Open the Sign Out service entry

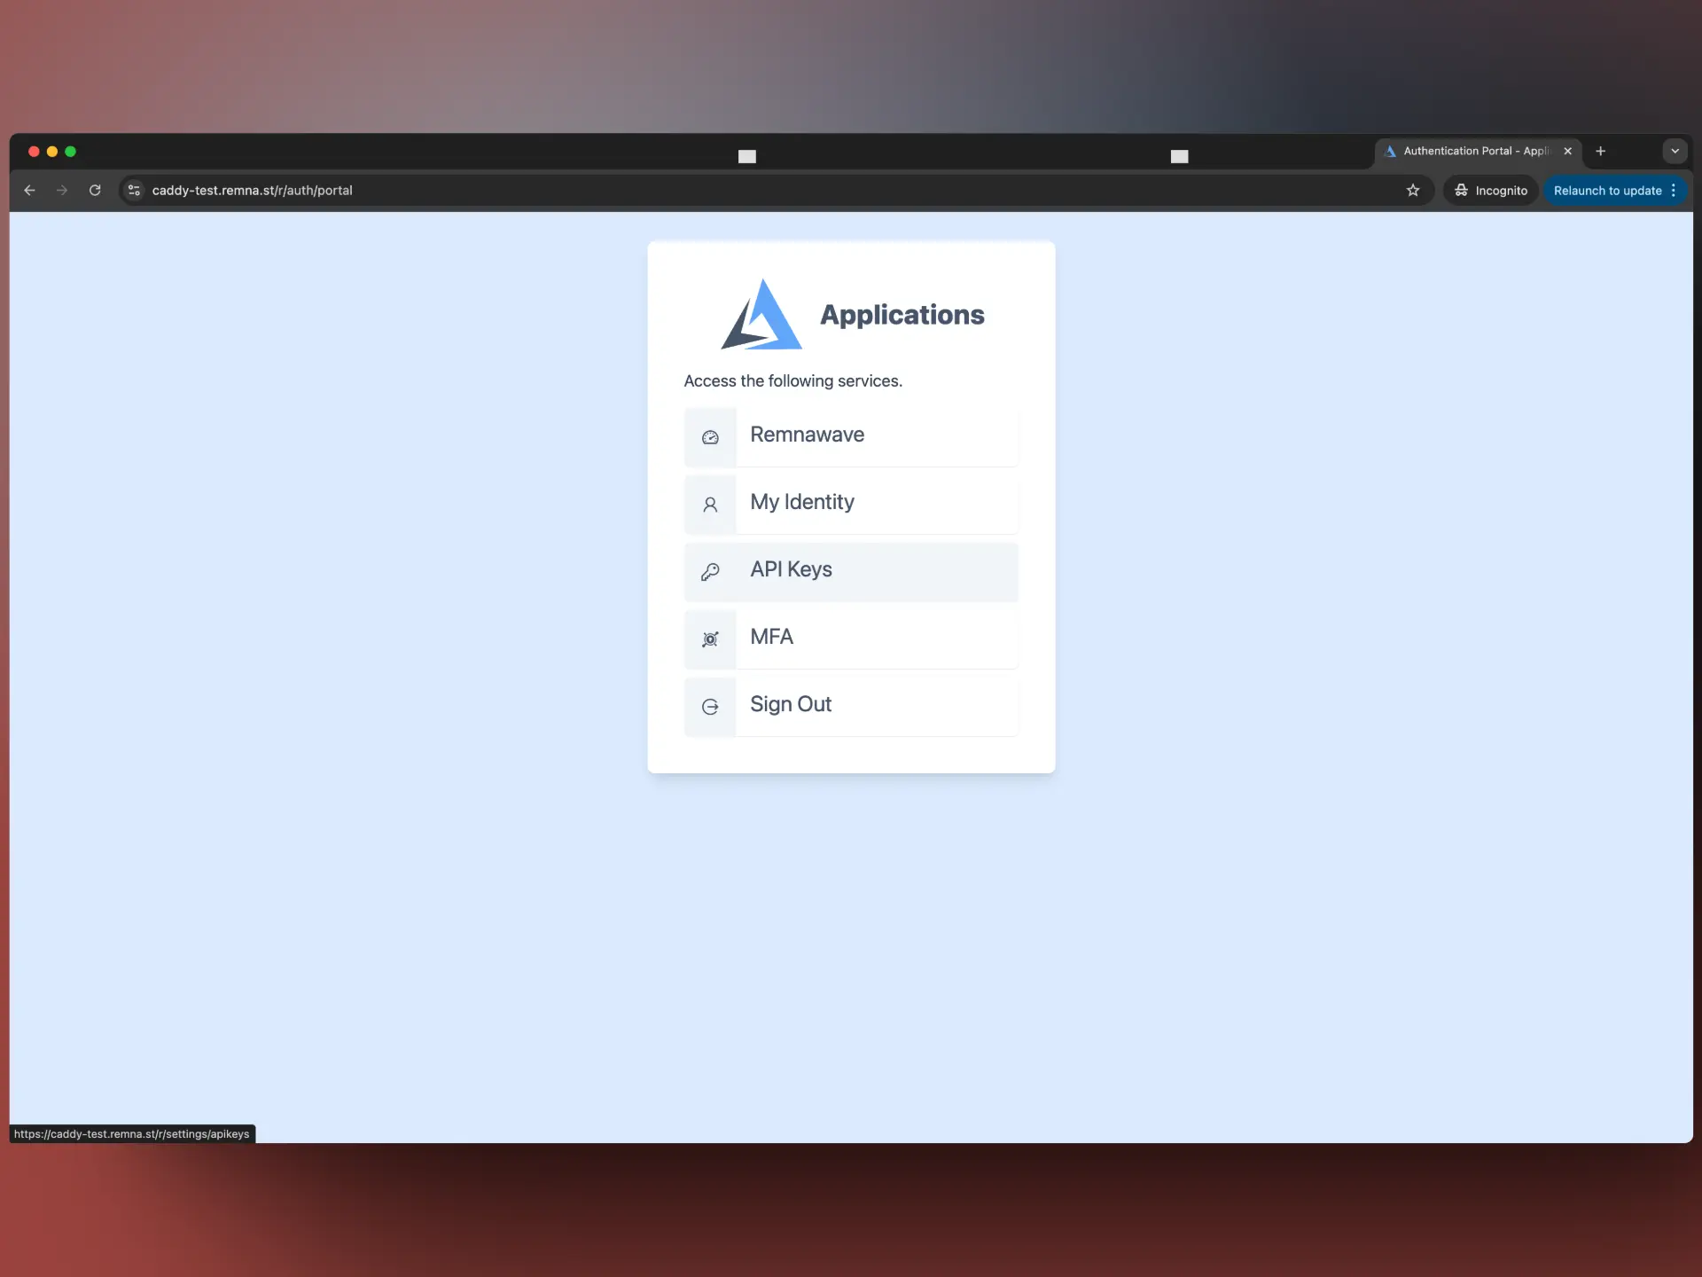click(851, 705)
